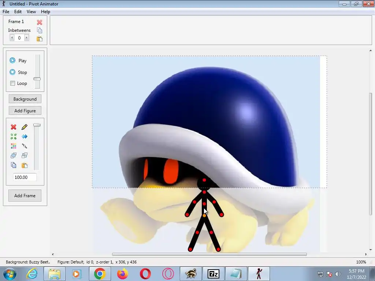Adjust the playback speed slider handle
The height and width of the screenshot is (281, 375).
[37, 79]
